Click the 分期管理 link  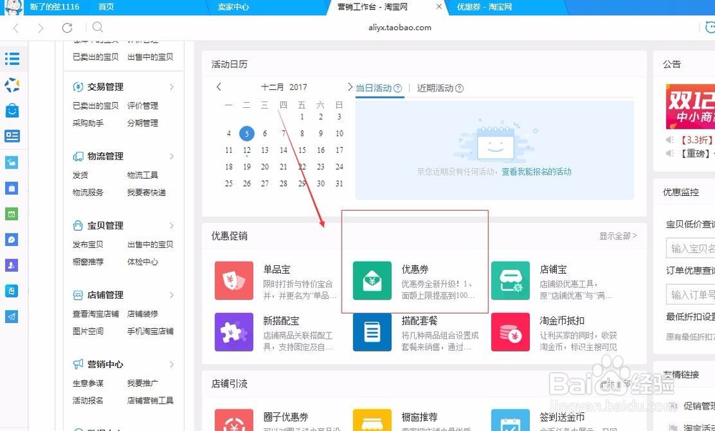pyautogui.click(x=143, y=123)
